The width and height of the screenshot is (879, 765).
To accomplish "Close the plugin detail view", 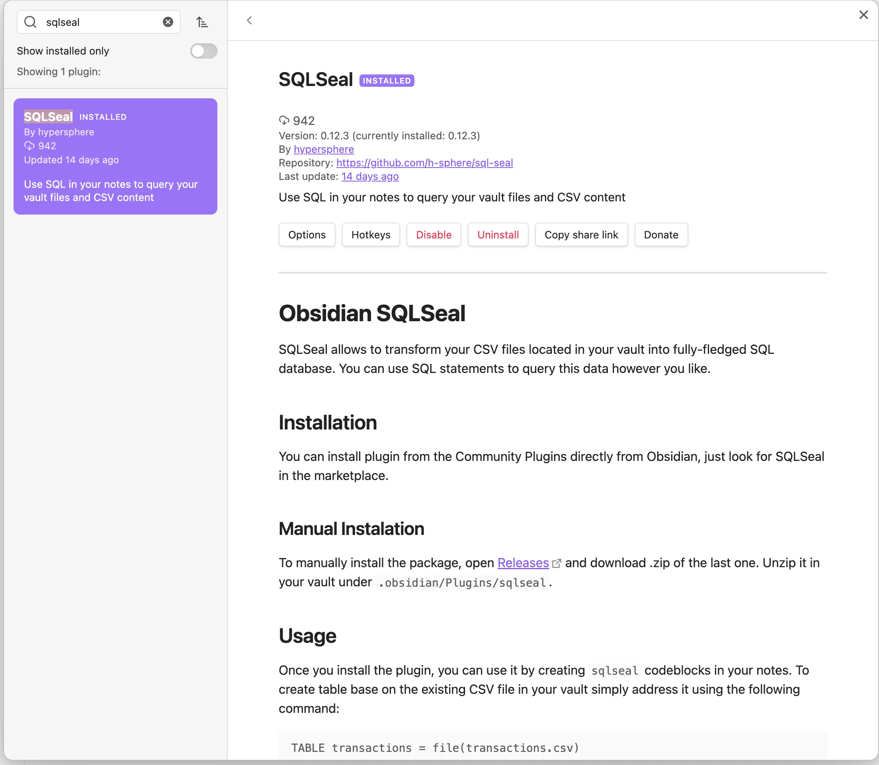I will coord(863,14).
